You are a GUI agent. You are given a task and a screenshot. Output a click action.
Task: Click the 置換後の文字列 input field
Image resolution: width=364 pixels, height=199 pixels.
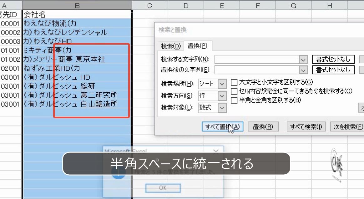pos(257,70)
